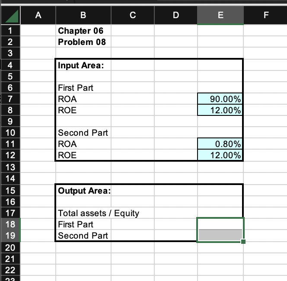Select column D header
The height and width of the screenshot is (281, 287).
(x=176, y=15)
